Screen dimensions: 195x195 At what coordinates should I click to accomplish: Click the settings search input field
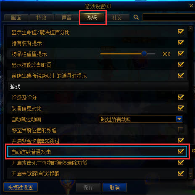(169, 17)
